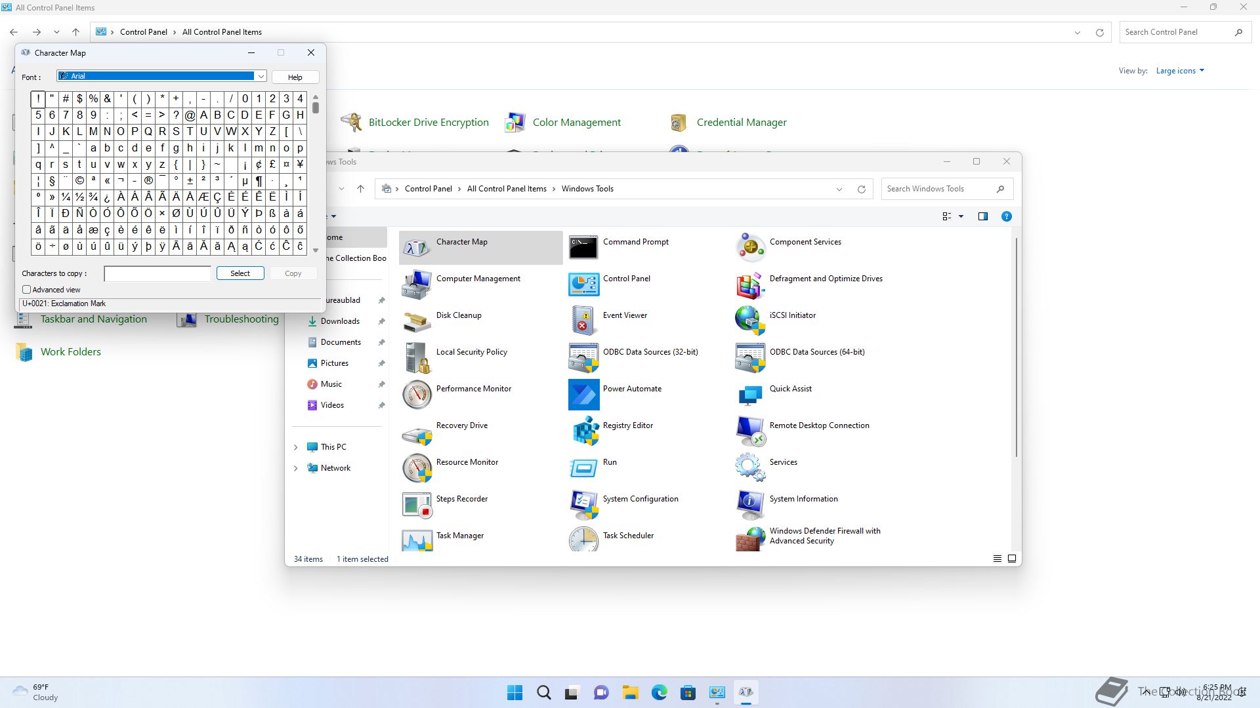This screenshot has width=1260, height=708.
Task: Select Music in navigation pane
Action: pyautogui.click(x=331, y=384)
